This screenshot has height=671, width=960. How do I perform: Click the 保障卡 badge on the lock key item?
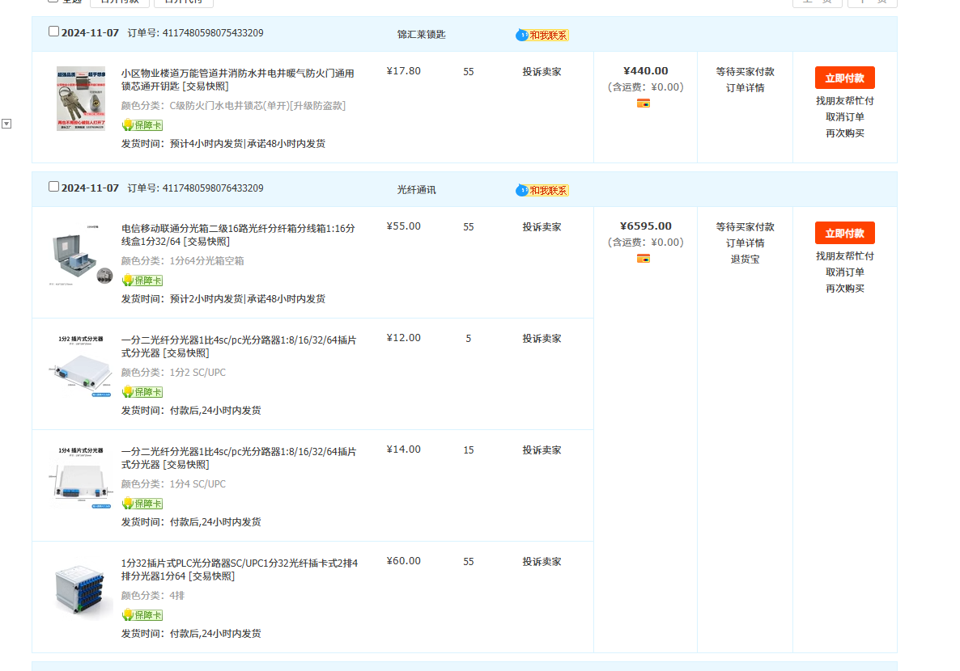pos(142,125)
